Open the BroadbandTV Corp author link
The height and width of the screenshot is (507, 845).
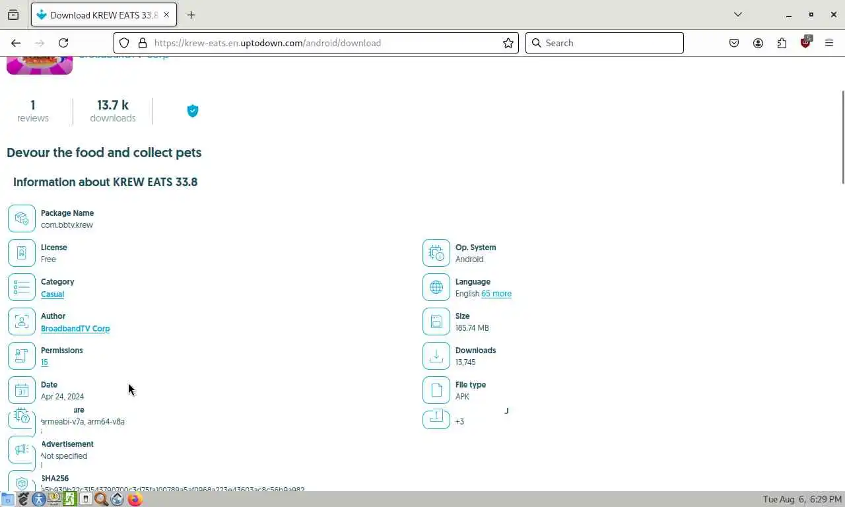pos(75,328)
